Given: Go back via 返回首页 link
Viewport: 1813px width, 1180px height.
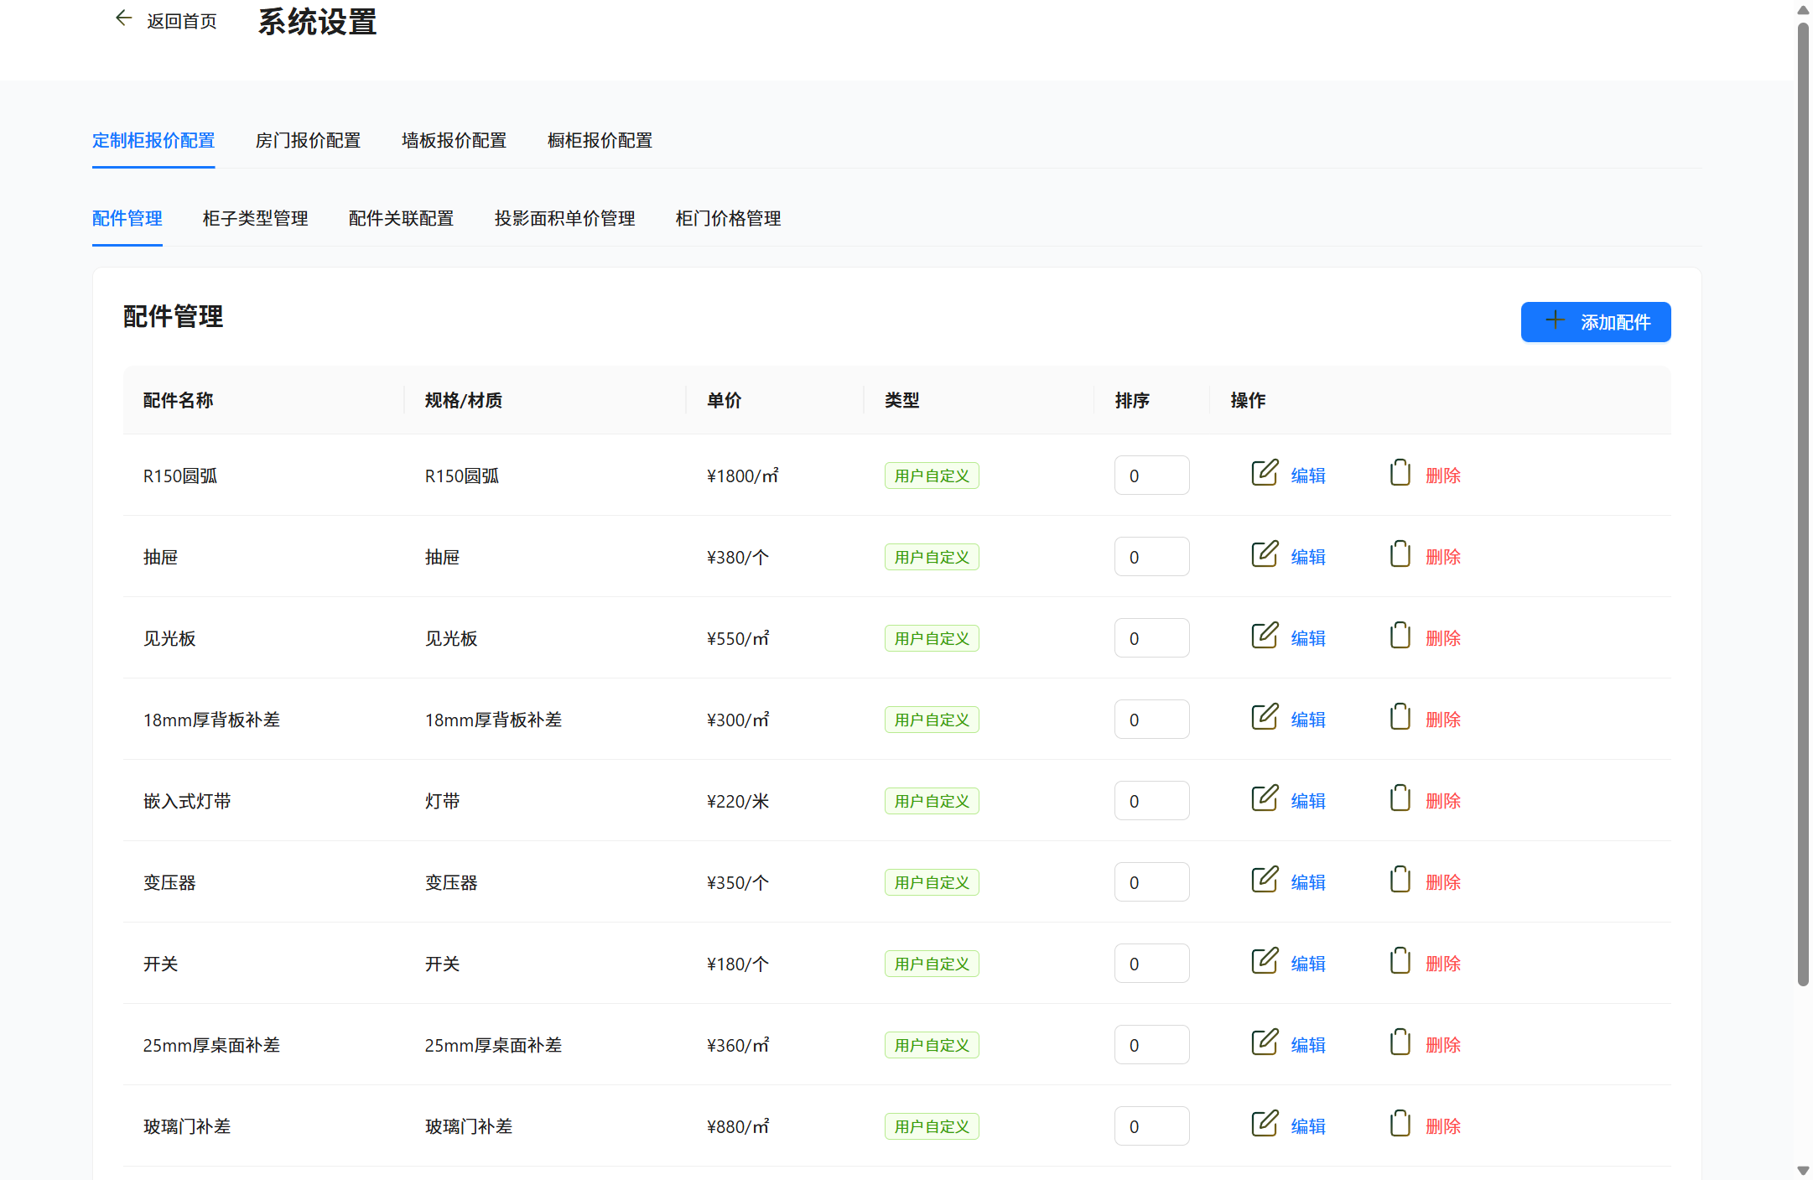Looking at the screenshot, I should click(x=182, y=21).
